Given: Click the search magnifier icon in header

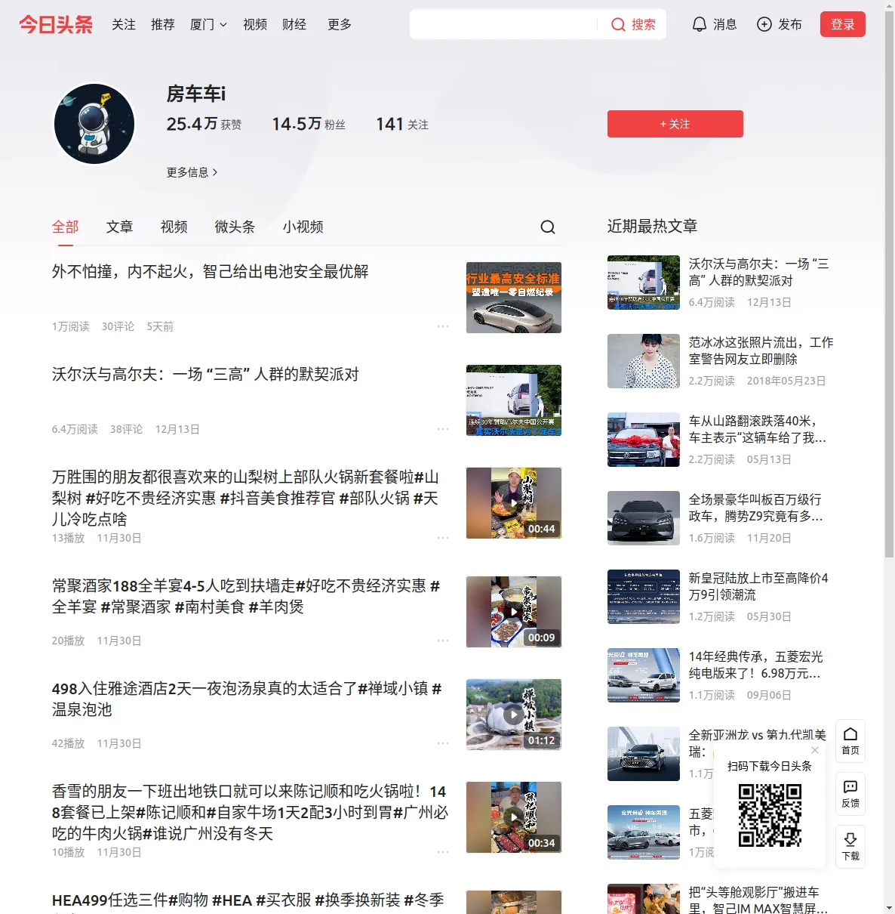Looking at the screenshot, I should point(618,25).
